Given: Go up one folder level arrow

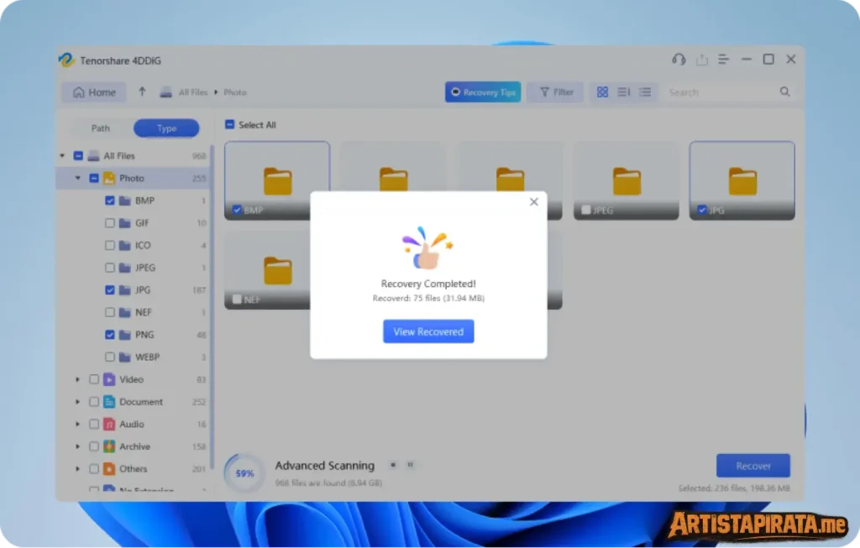Looking at the screenshot, I should point(142,92).
